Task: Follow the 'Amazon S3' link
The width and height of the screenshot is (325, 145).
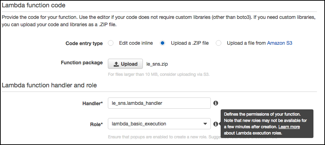Action: point(279,43)
